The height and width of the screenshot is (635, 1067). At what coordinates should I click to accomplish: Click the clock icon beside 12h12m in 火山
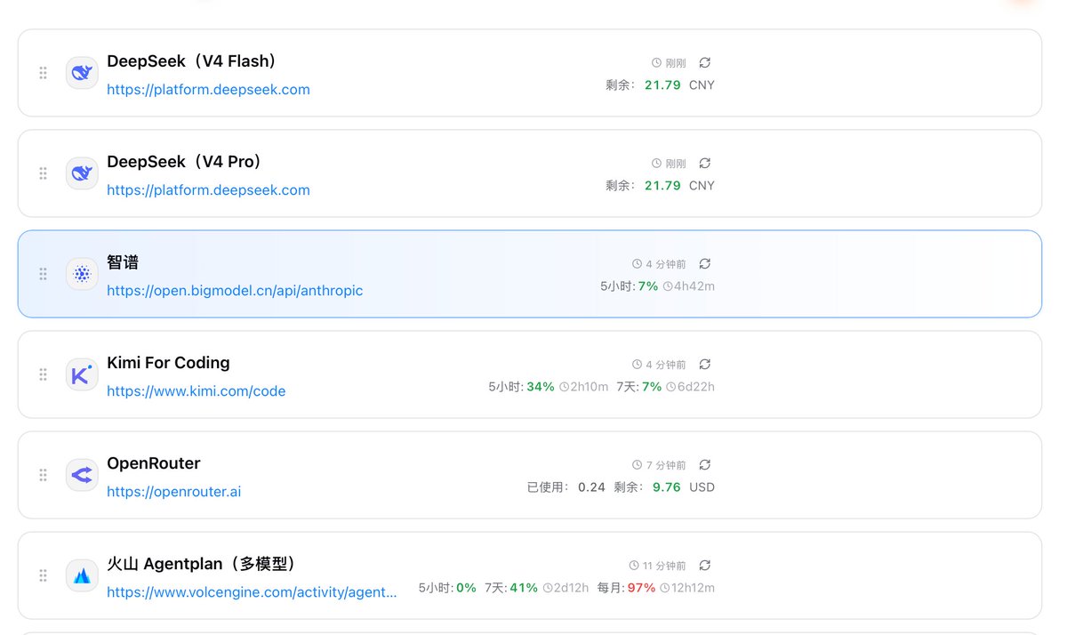[x=663, y=588]
